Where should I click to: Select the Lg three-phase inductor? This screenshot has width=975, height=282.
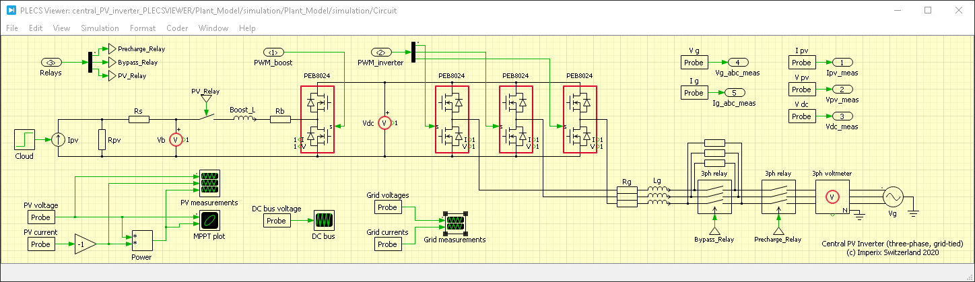point(658,196)
